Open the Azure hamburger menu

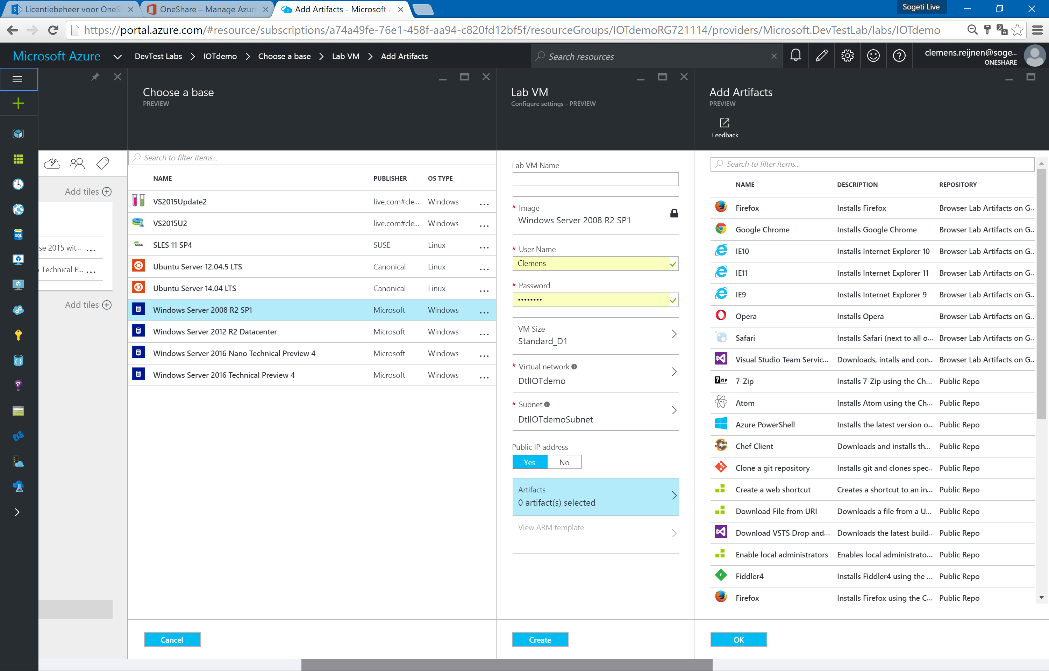click(x=18, y=79)
